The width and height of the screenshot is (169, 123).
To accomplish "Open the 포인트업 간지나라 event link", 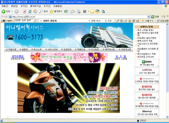I will [x=145, y=57].
